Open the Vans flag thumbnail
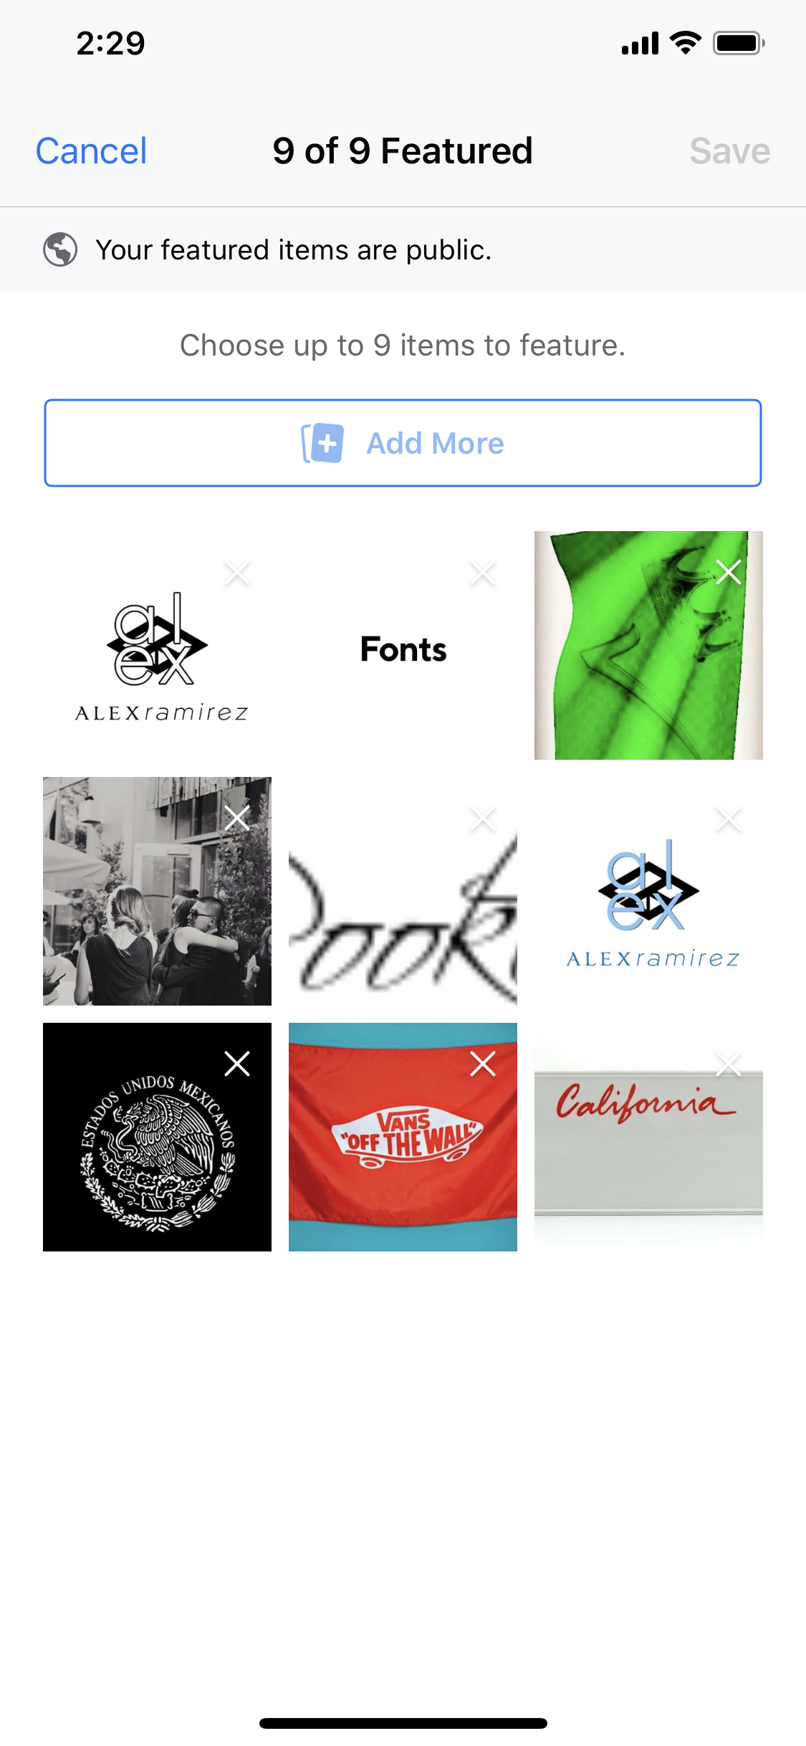 click(x=403, y=1137)
